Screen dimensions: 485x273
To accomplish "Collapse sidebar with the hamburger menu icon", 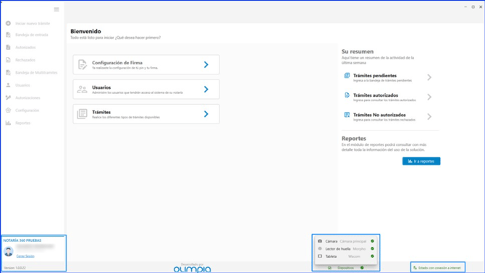I will pyautogui.click(x=56, y=9).
